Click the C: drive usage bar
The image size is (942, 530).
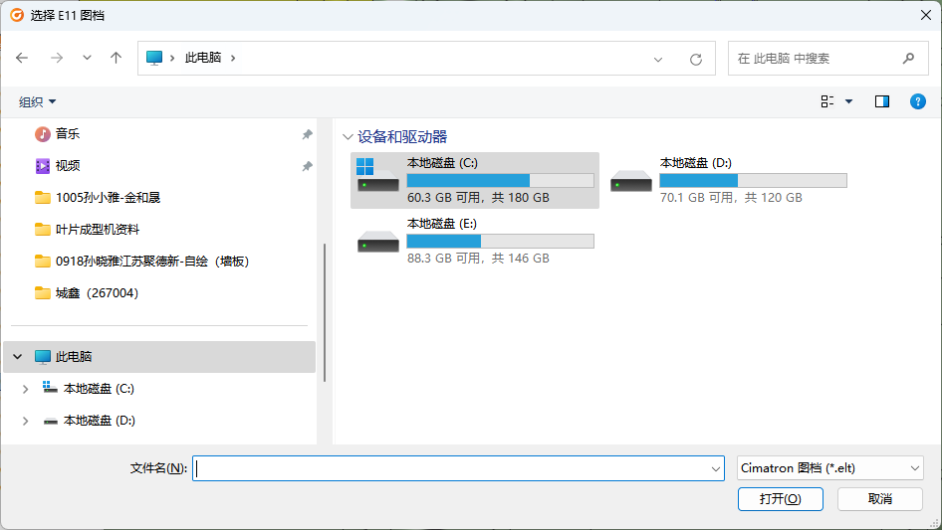[501, 181]
